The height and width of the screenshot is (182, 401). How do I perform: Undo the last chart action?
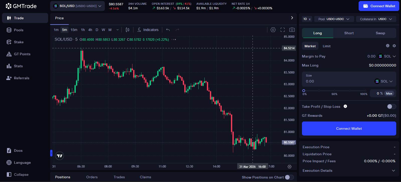click(x=168, y=30)
